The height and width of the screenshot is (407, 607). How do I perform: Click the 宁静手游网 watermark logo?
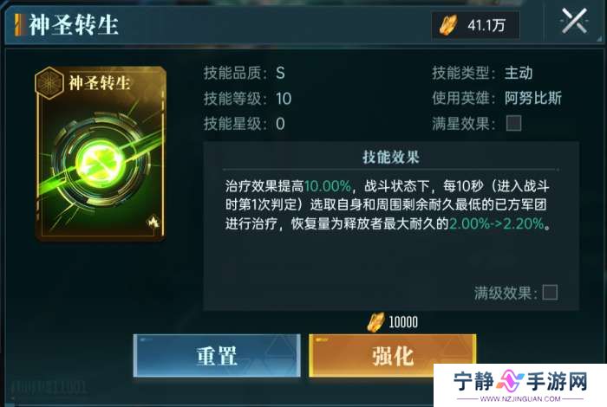click(520, 385)
